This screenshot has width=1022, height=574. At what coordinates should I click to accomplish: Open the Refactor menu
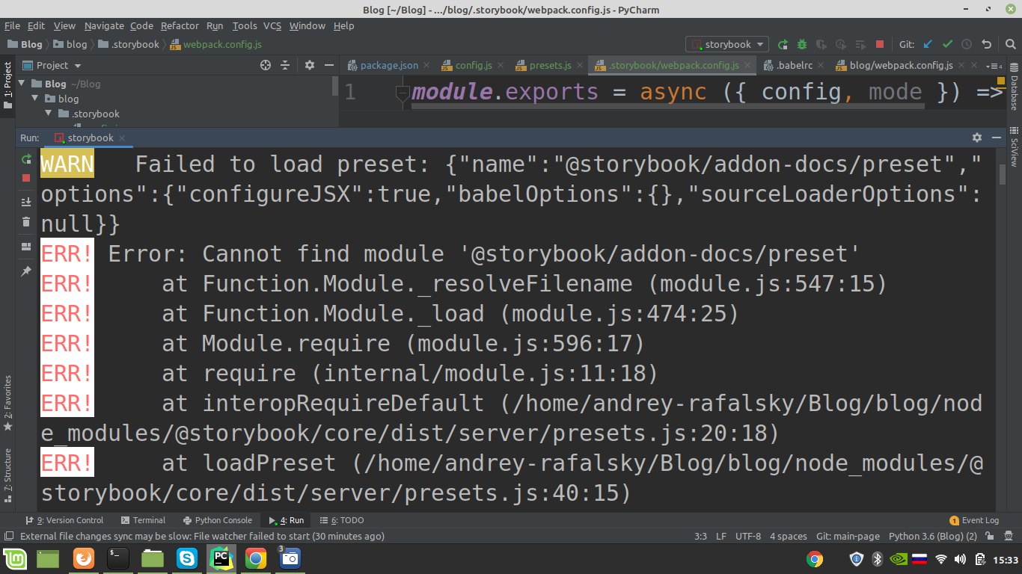(x=180, y=25)
